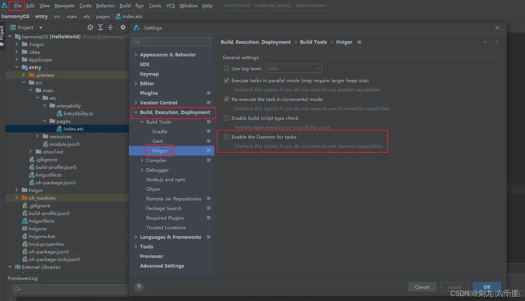Collapse Build, Execution, Deployment section
Viewport: 525px width, 301px height.
pos(136,112)
